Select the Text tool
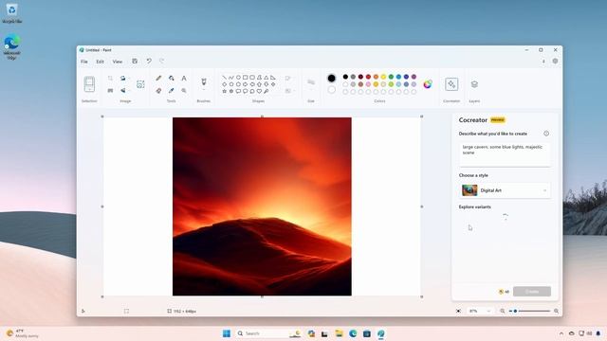Screen dimensions: 607x341 point(184,78)
